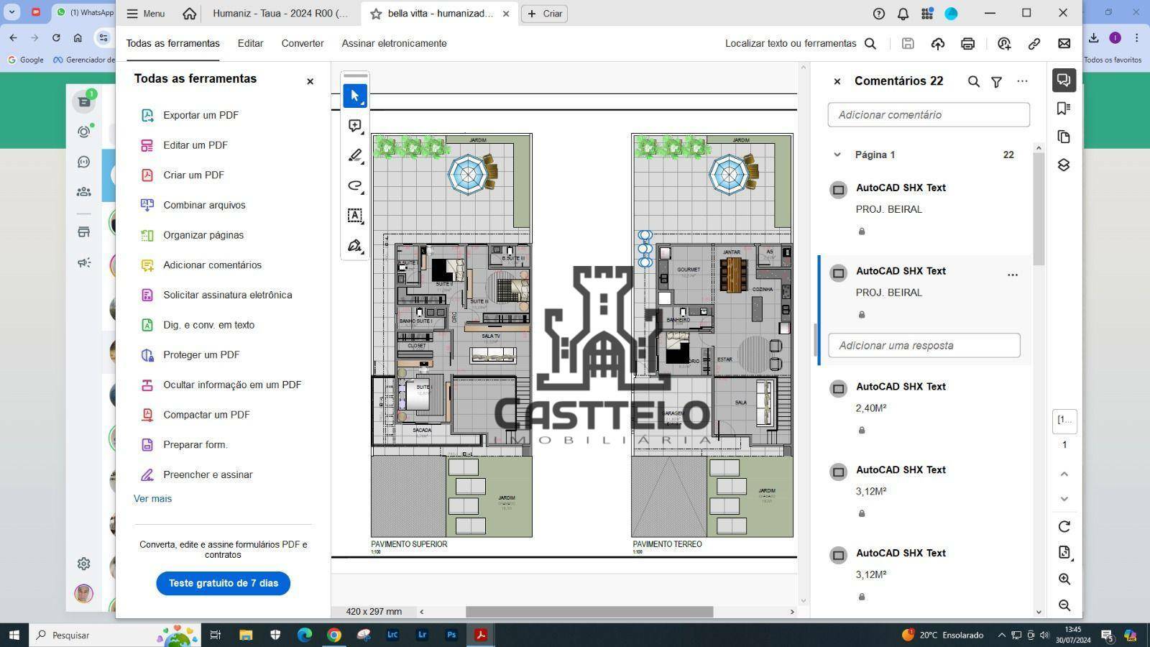Viewport: 1150px width, 647px height.
Task: Open the display page options icon
Action: click(x=1064, y=552)
